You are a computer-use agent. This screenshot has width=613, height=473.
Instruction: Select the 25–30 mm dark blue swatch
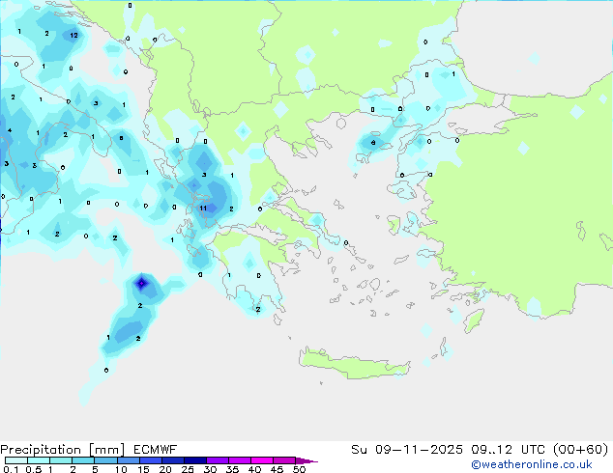(x=194, y=460)
